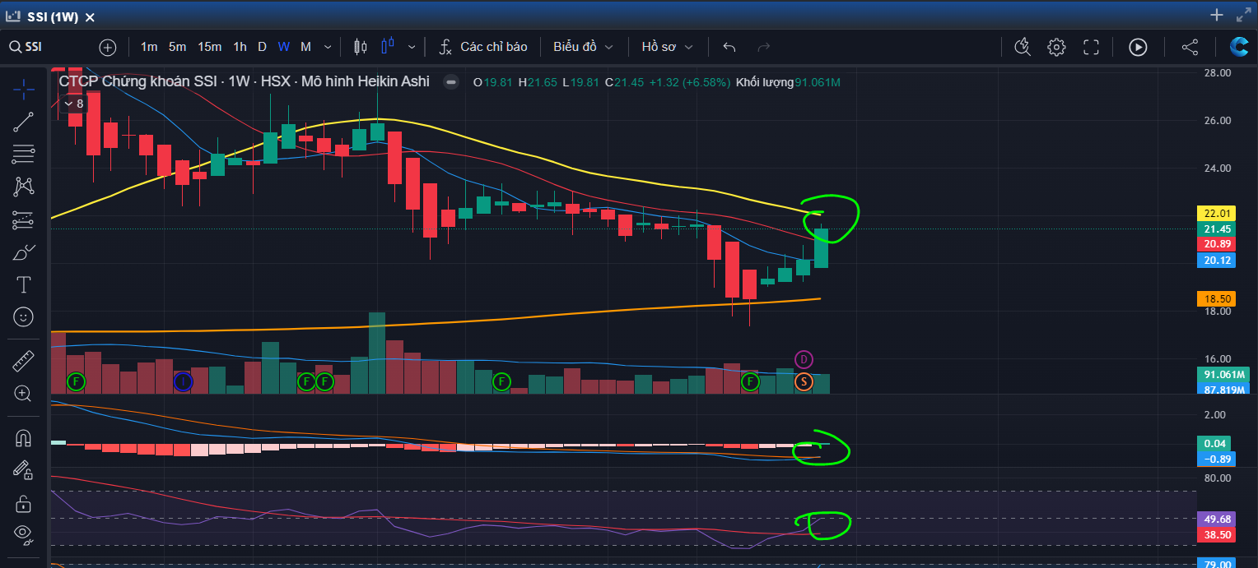Expand the timeframe dropdown arrow

[328, 47]
